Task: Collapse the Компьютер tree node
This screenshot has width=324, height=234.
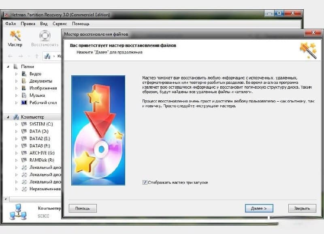Action: 8,117
